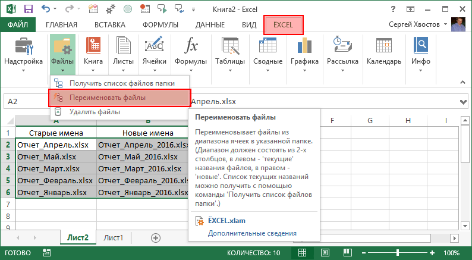
Task: Switch to the ДАННЫЕ tab
Action: 210,25
